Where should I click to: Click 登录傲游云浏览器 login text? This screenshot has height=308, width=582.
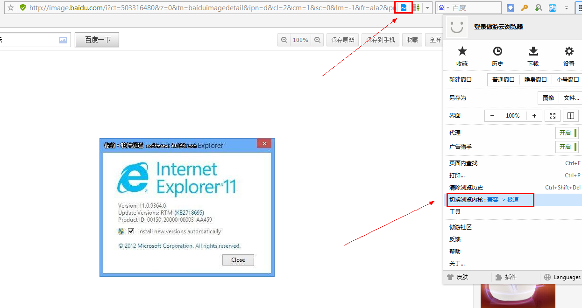pos(498,27)
